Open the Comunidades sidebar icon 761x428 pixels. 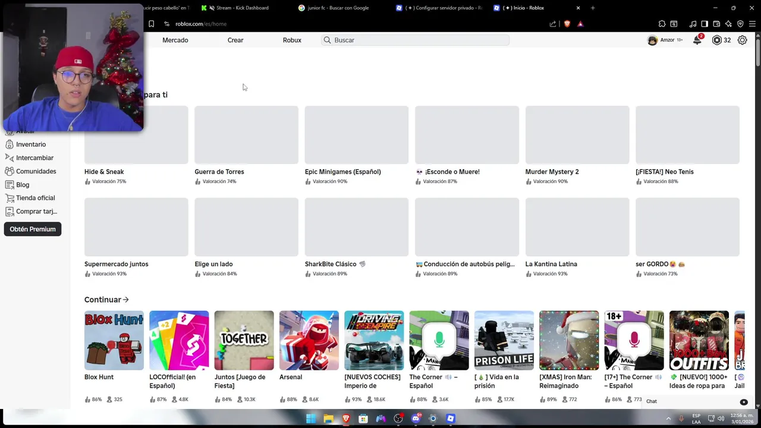[x=10, y=171]
